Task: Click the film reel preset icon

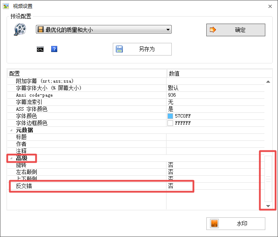Action: click(x=20, y=29)
